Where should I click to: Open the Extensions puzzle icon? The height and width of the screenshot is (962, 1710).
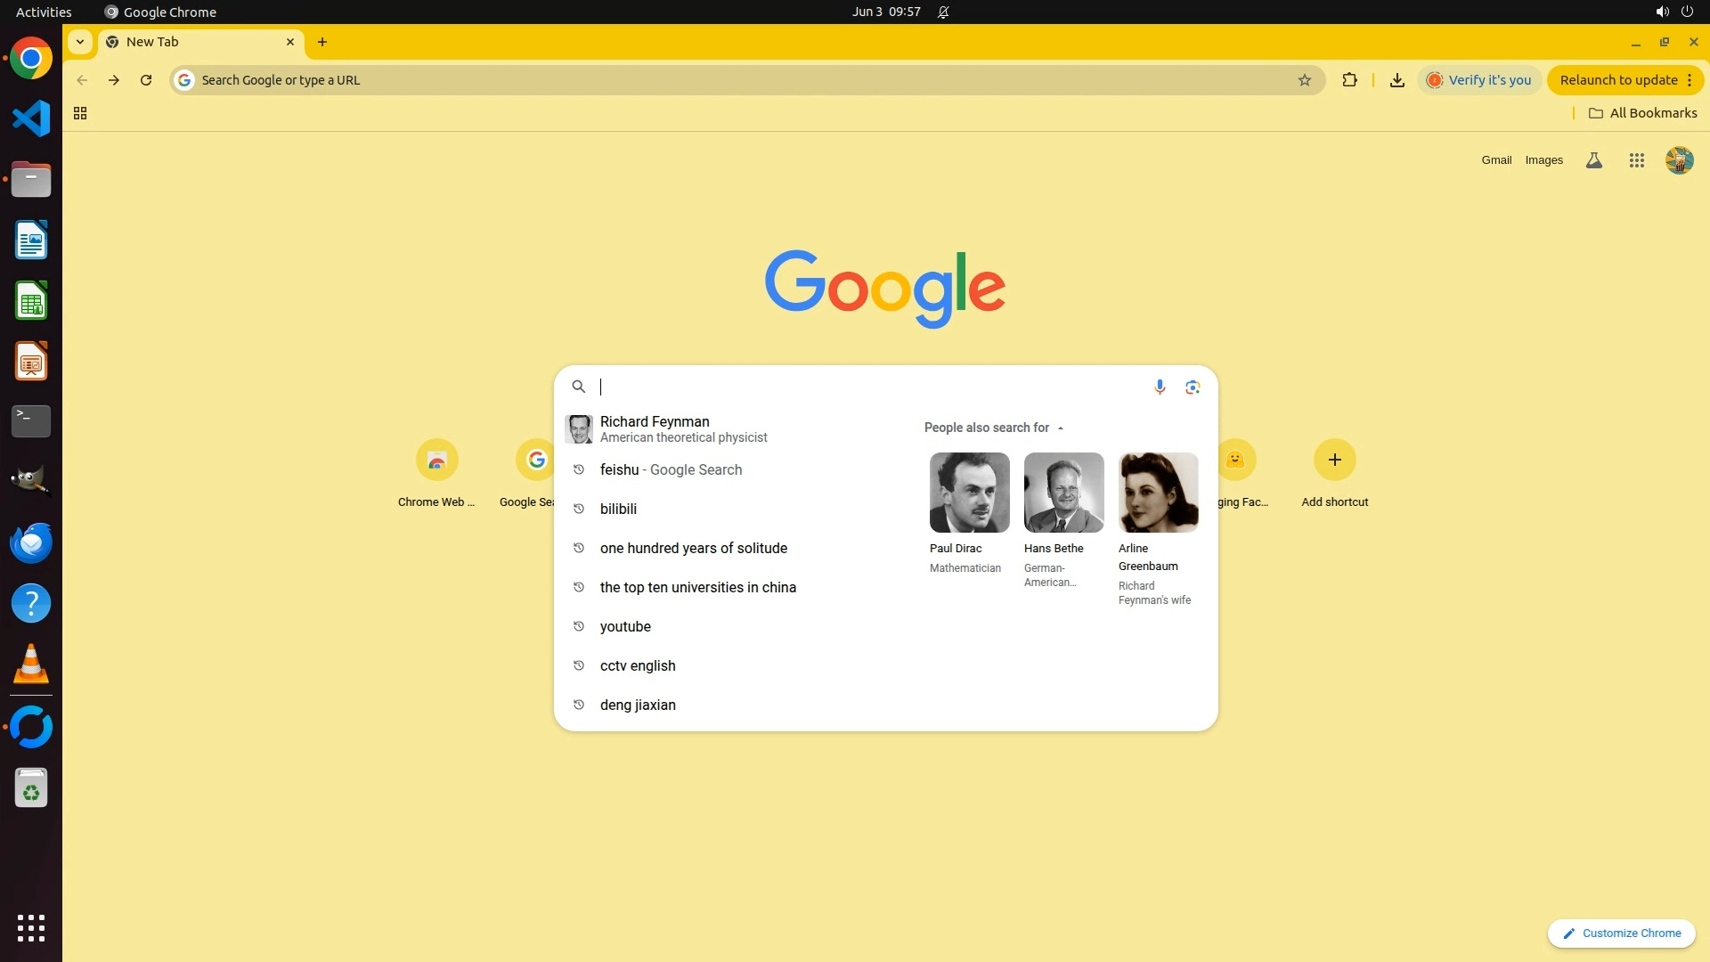(1349, 80)
